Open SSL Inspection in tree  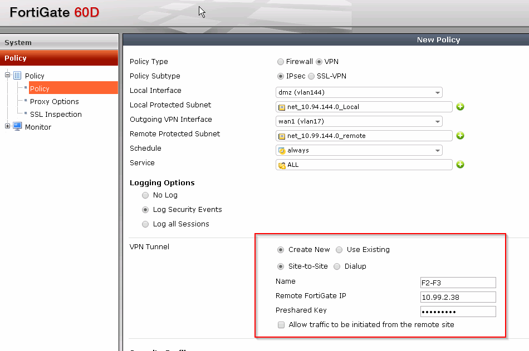click(x=56, y=114)
